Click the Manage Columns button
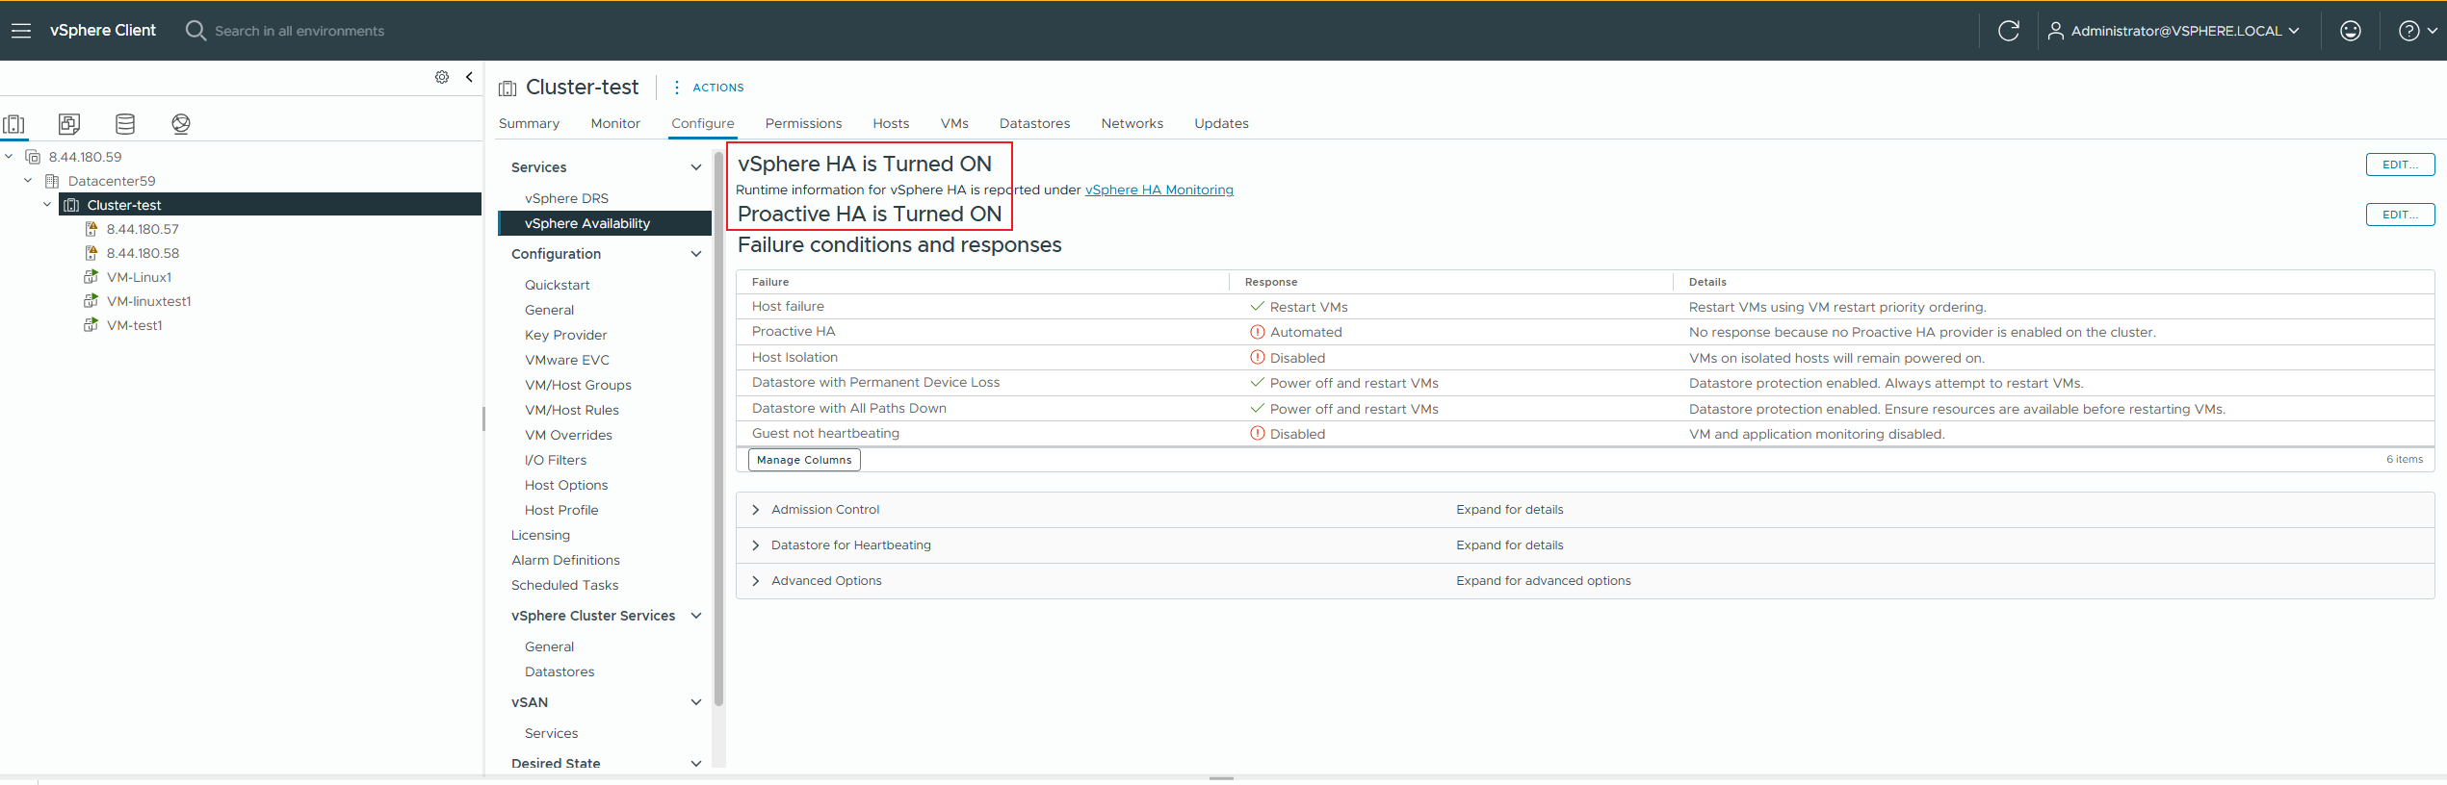The height and width of the screenshot is (785, 2447). pyautogui.click(x=804, y=460)
